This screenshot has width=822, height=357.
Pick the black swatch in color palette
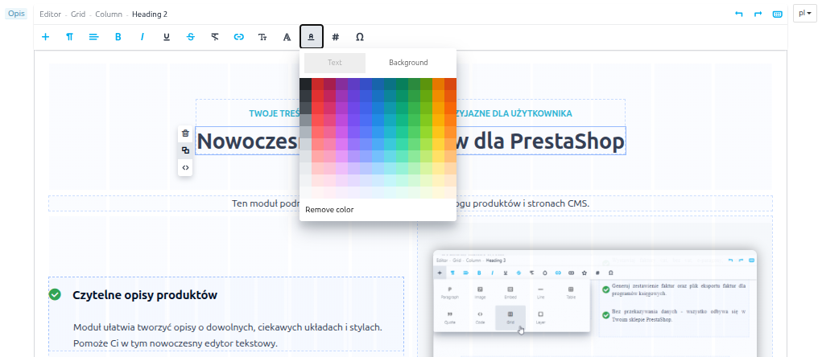305,84
